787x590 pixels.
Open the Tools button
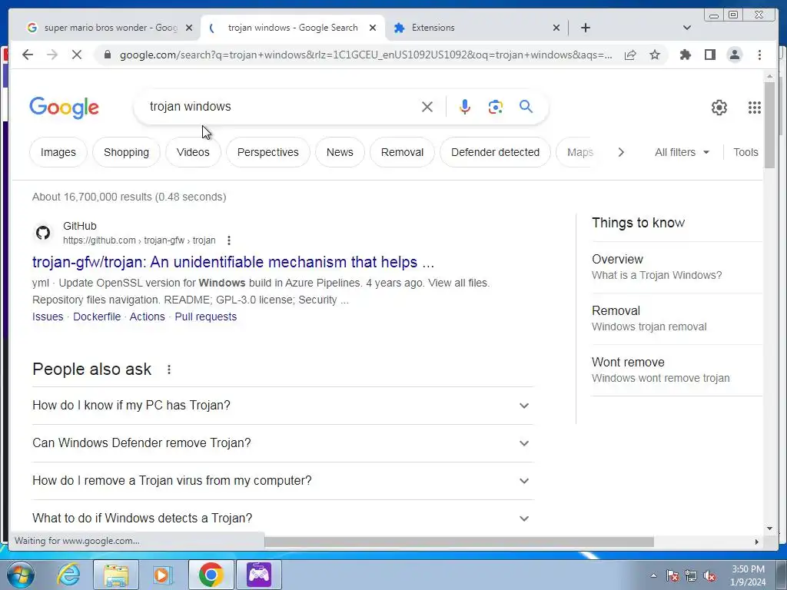point(745,152)
